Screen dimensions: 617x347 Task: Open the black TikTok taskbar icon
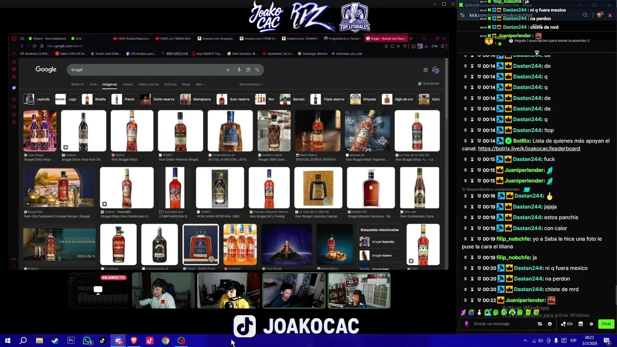(x=102, y=341)
